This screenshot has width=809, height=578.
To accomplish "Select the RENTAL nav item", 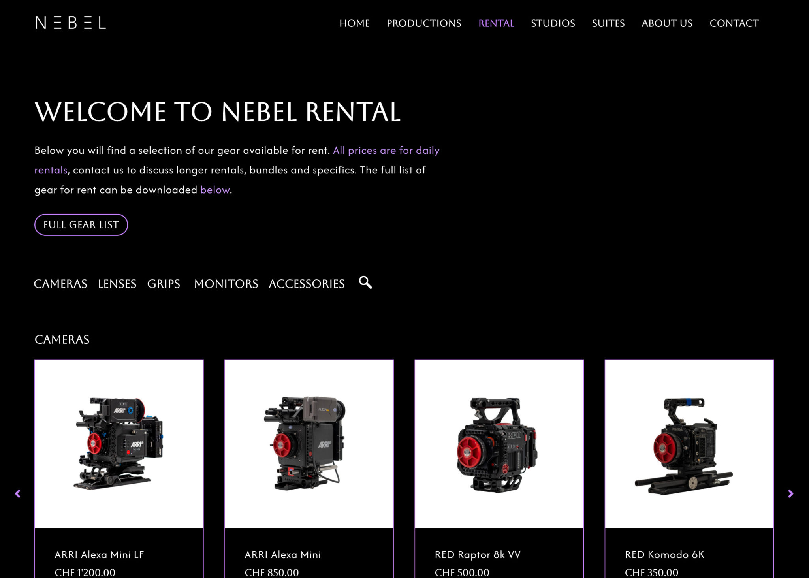I will pos(496,23).
